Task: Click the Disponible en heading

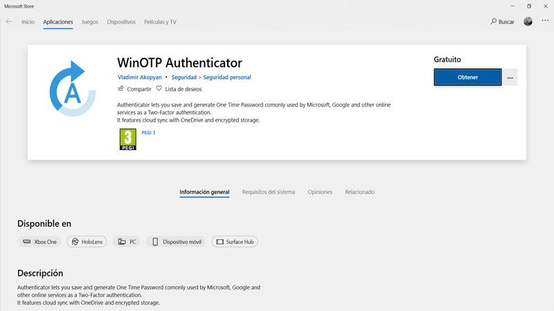Action: point(44,223)
